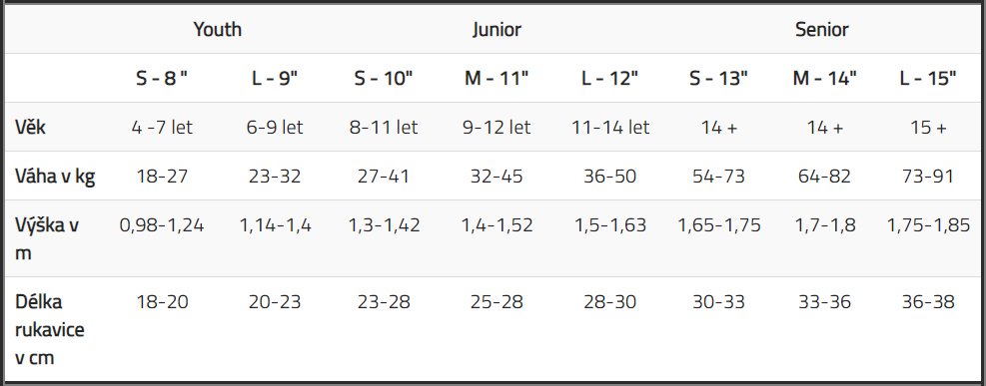Click the 36-38 glove length cell
986x386 pixels.
(x=928, y=302)
